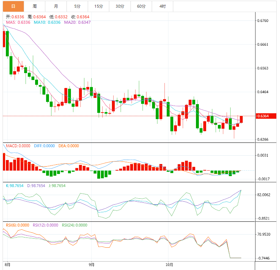Switch chart to 15分 interval
Screen dimensions: 280x270
[x=98, y=6]
